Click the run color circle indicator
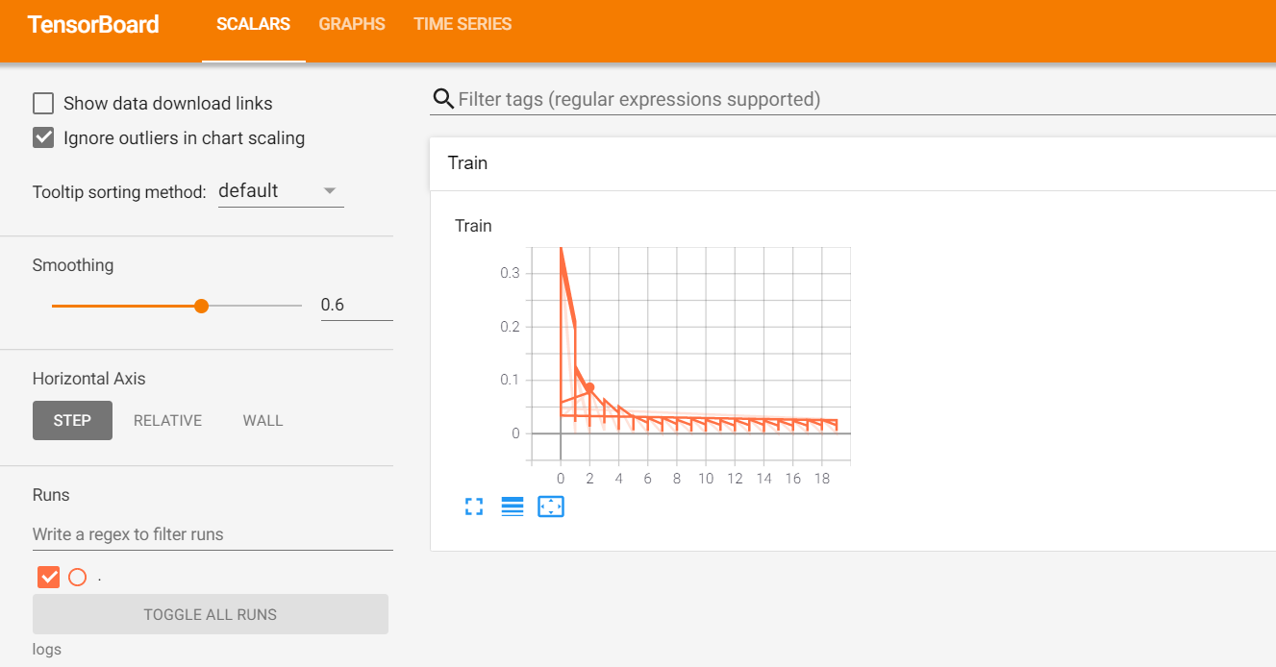Viewport: 1276px width, 667px height. (x=77, y=577)
